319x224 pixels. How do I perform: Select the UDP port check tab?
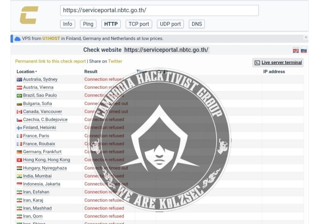click(170, 24)
